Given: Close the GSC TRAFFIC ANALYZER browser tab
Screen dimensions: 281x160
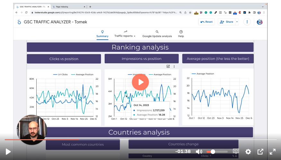Looking at the screenshot, I should click(x=48, y=7).
